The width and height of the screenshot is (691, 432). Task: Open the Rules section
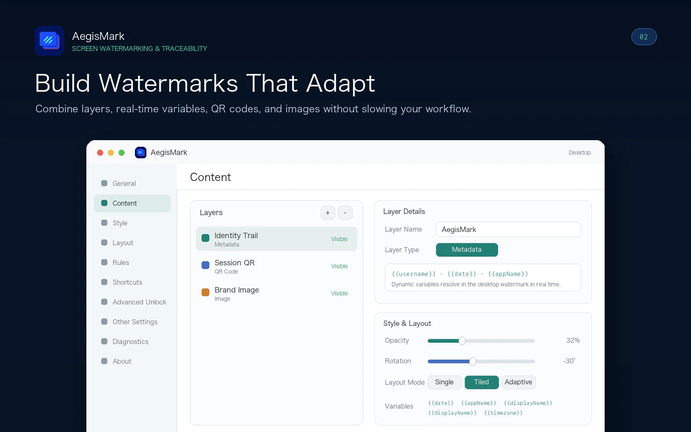point(132,262)
